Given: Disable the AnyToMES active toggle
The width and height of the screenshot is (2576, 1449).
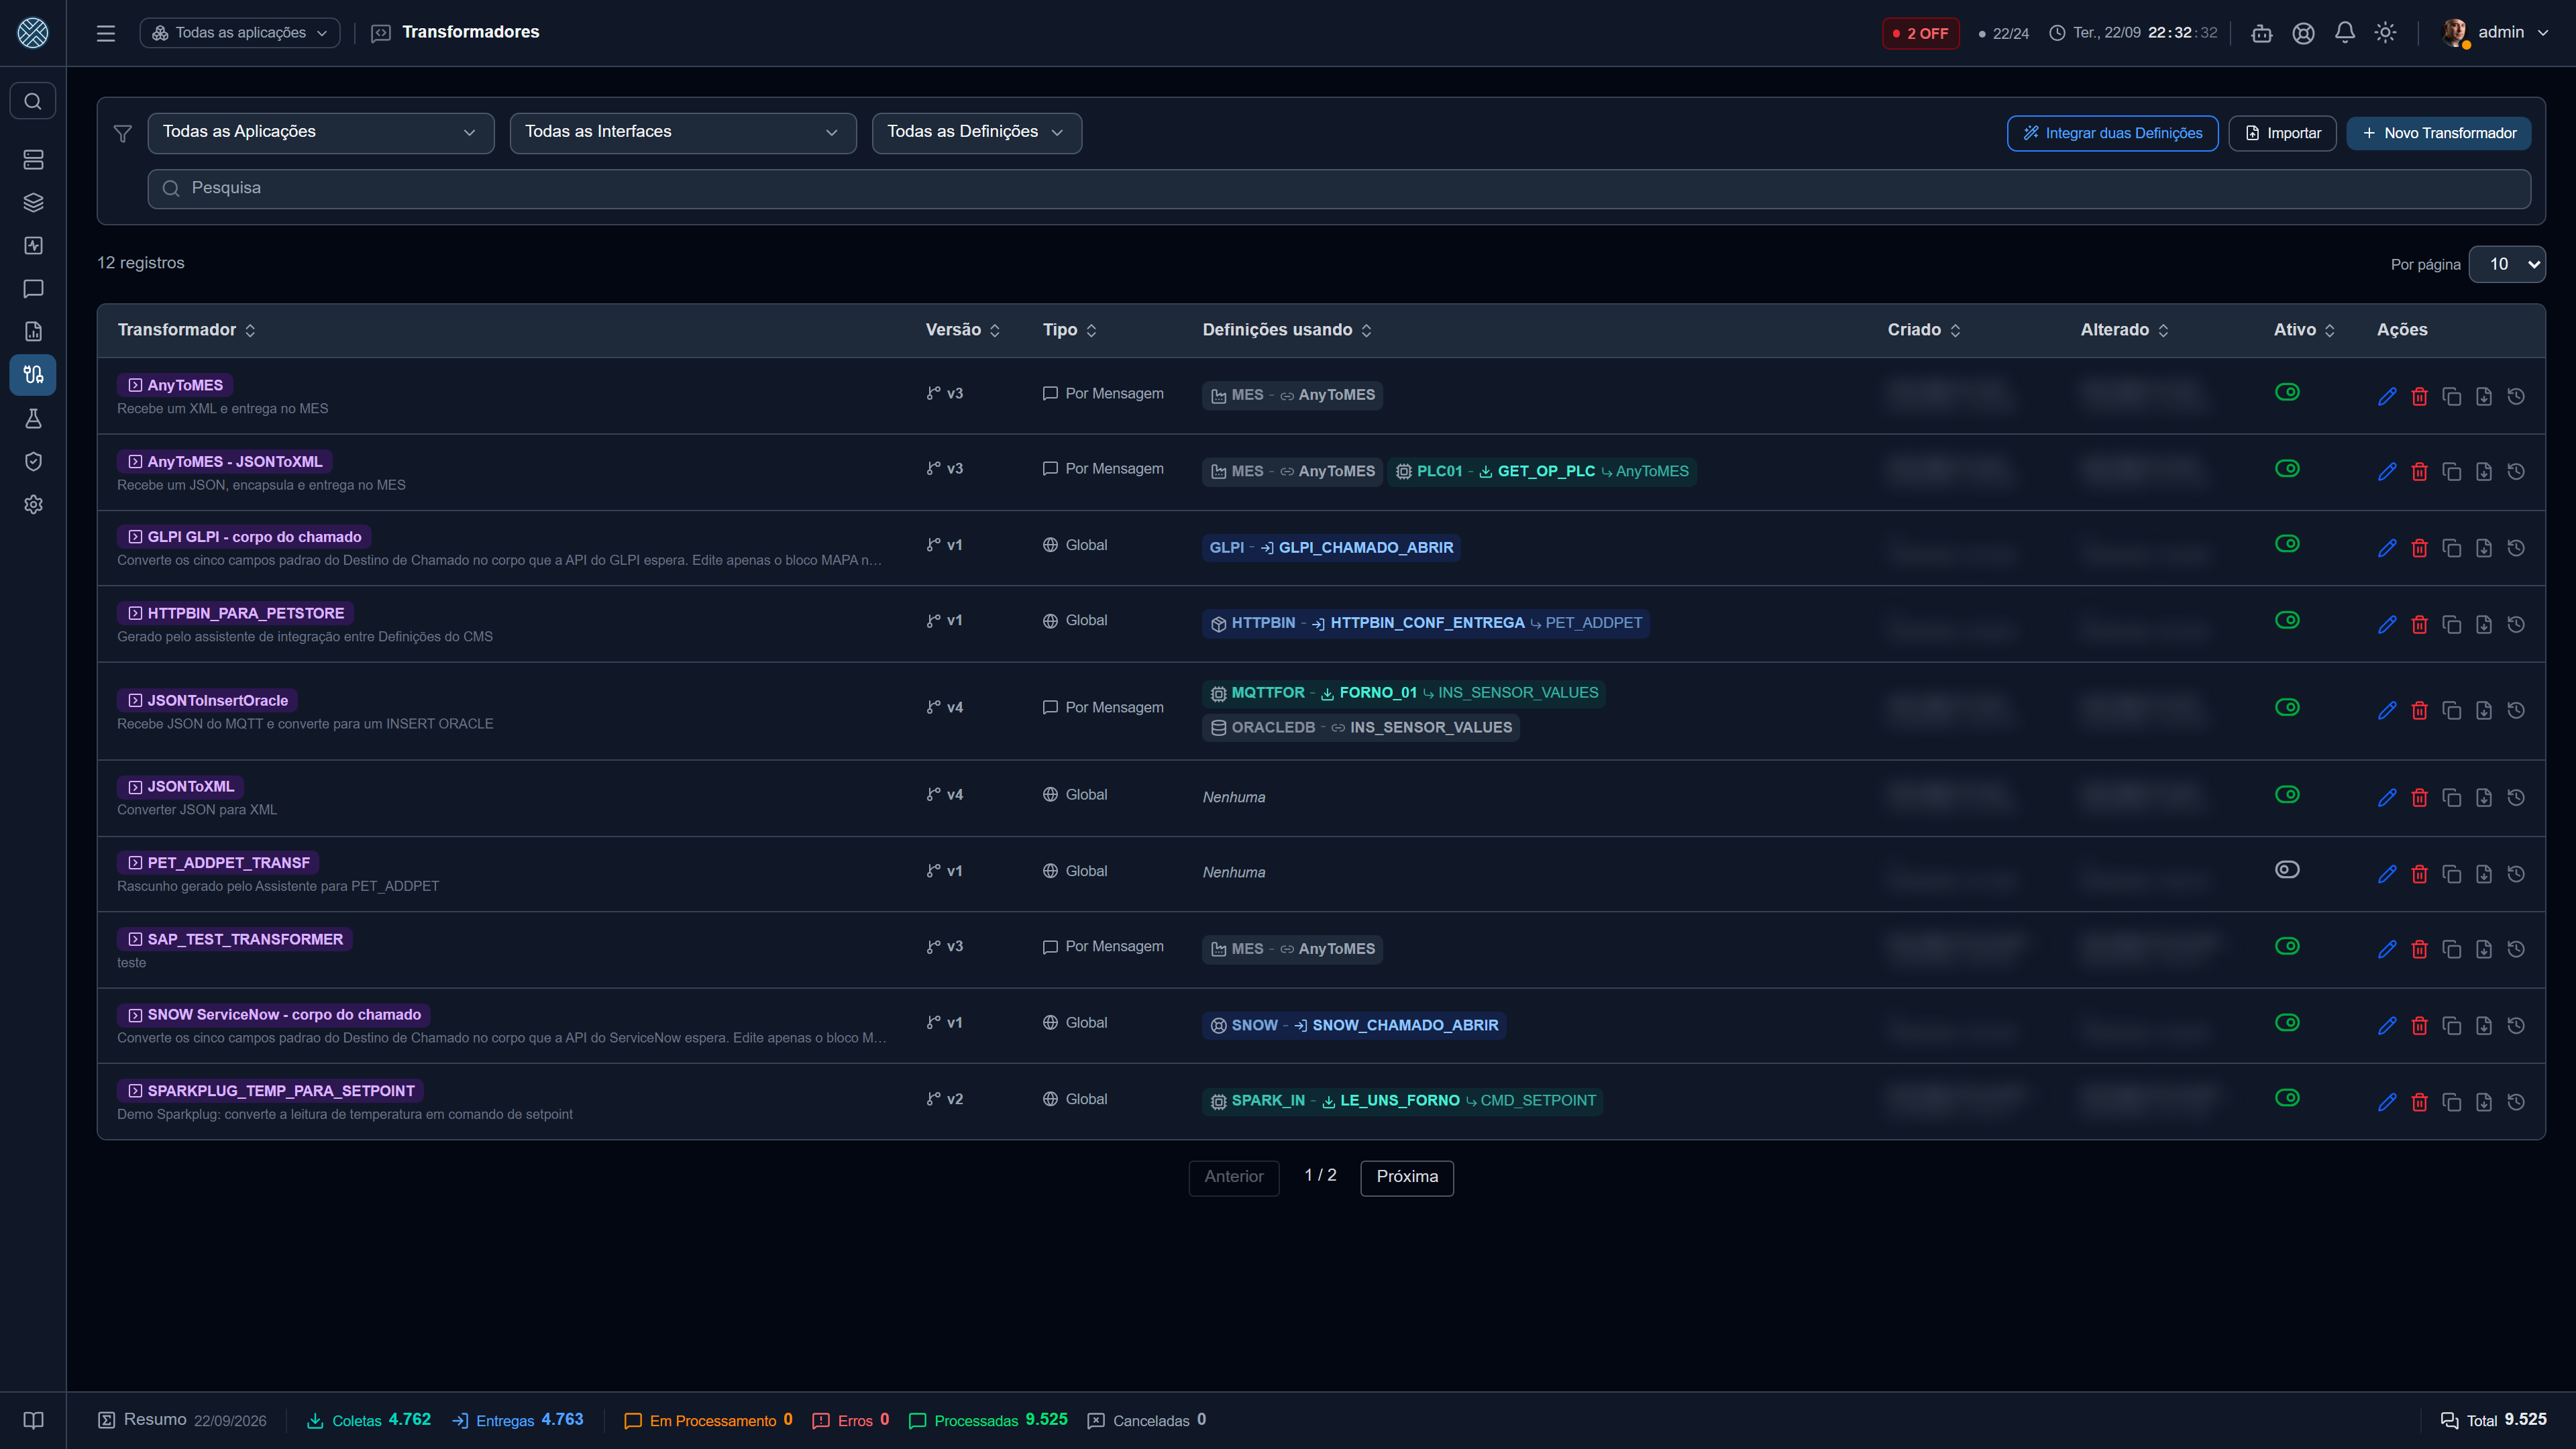Looking at the screenshot, I should [2287, 392].
